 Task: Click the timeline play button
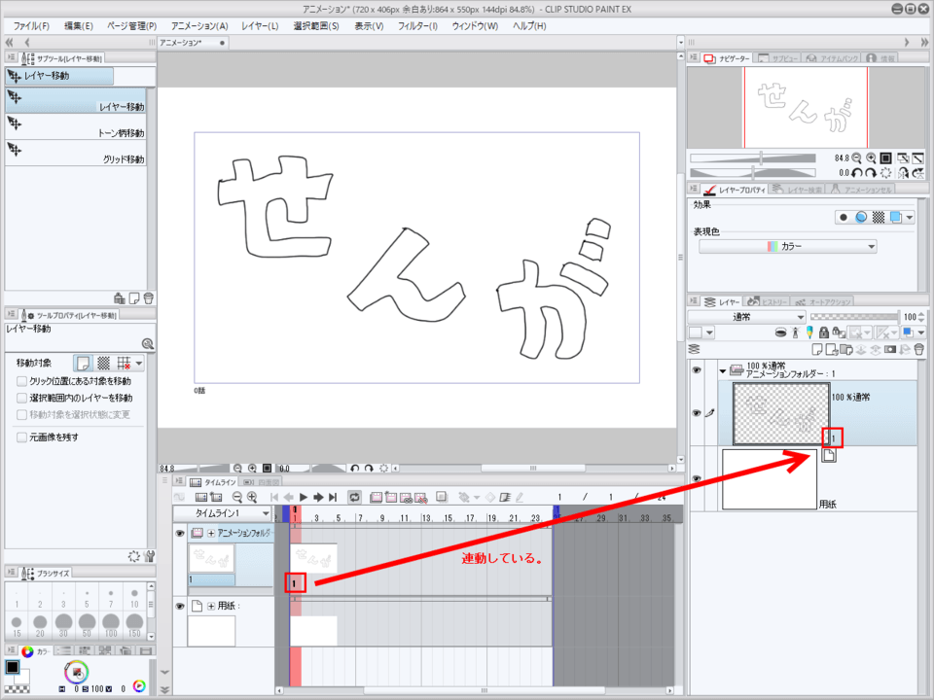(x=304, y=497)
